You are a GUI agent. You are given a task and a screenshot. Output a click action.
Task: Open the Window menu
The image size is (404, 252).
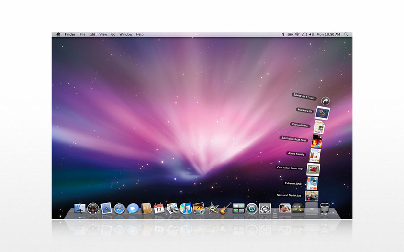(x=126, y=34)
